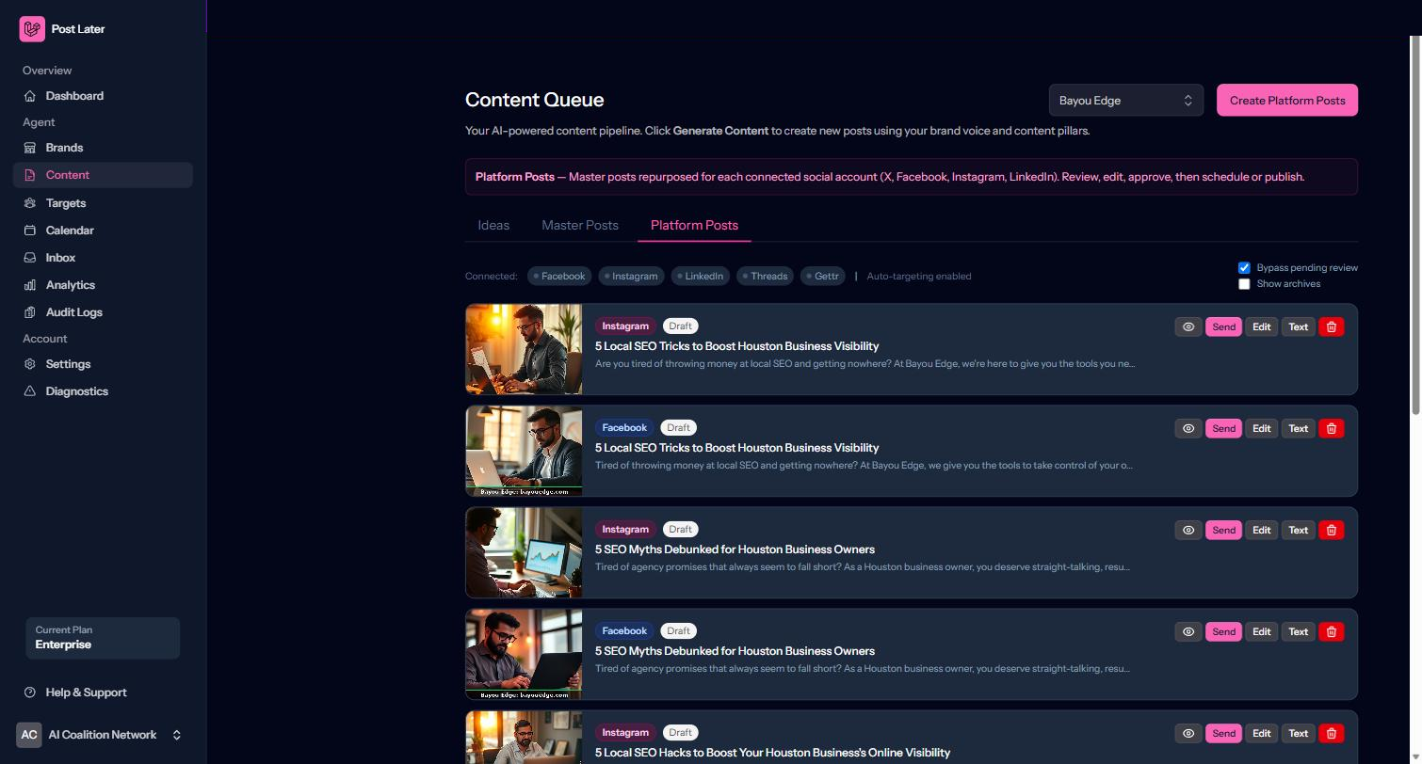Image resolution: width=1422 pixels, height=764 pixels.
Task: Edit the Instagram SEO Hacks post
Action: 1261,733
